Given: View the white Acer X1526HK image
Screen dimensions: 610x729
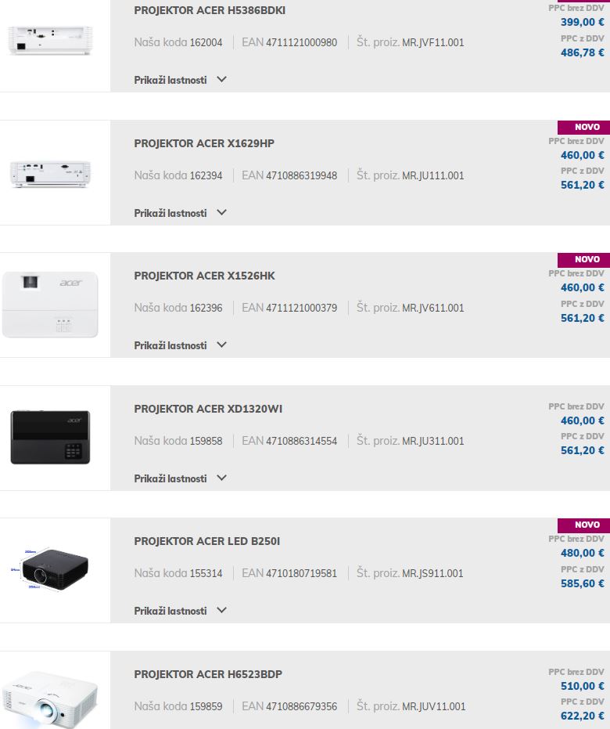Looking at the screenshot, I should (50, 305).
